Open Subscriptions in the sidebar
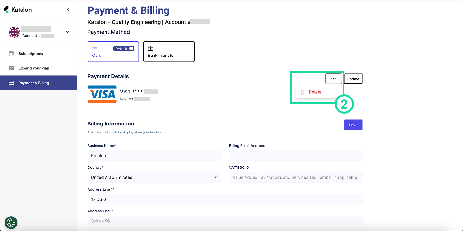This screenshot has height=231, width=463. click(39, 54)
